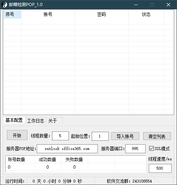The image size is (177, 185).
Task: Click the 成功数量 statistics header
Action: pyautogui.click(x=48, y=160)
